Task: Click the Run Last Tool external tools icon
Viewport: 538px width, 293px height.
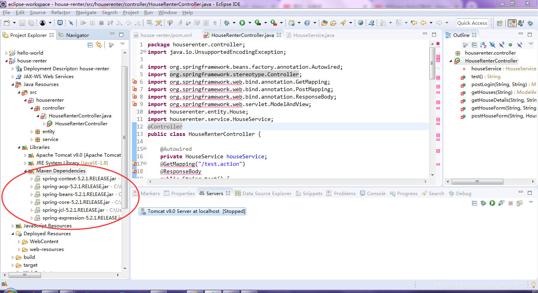Action: coord(273,23)
